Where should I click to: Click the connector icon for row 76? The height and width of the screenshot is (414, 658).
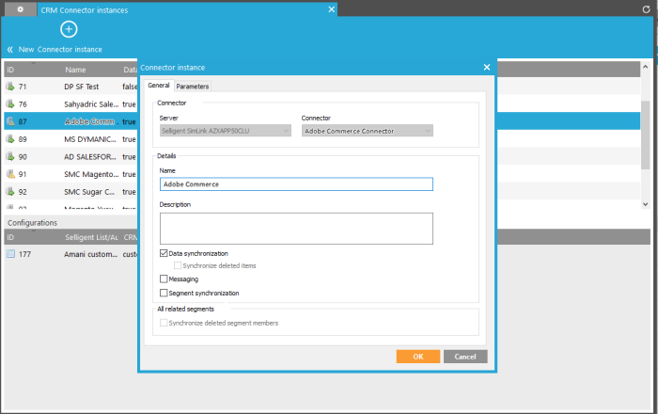(x=10, y=103)
